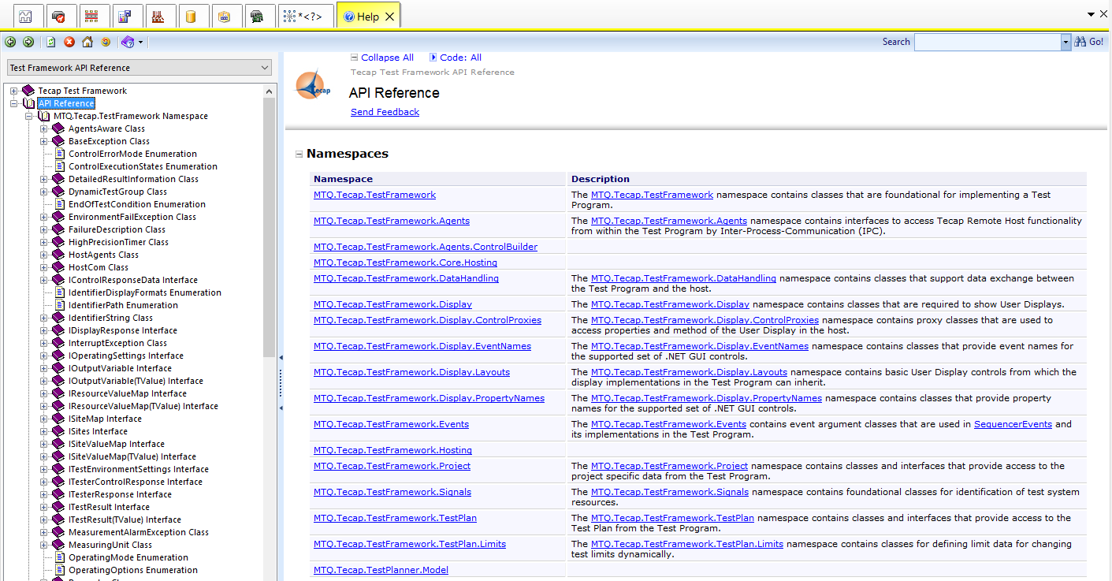Click the Collapse All toggle
Viewport: 1112px width, 581px height.
click(x=381, y=58)
